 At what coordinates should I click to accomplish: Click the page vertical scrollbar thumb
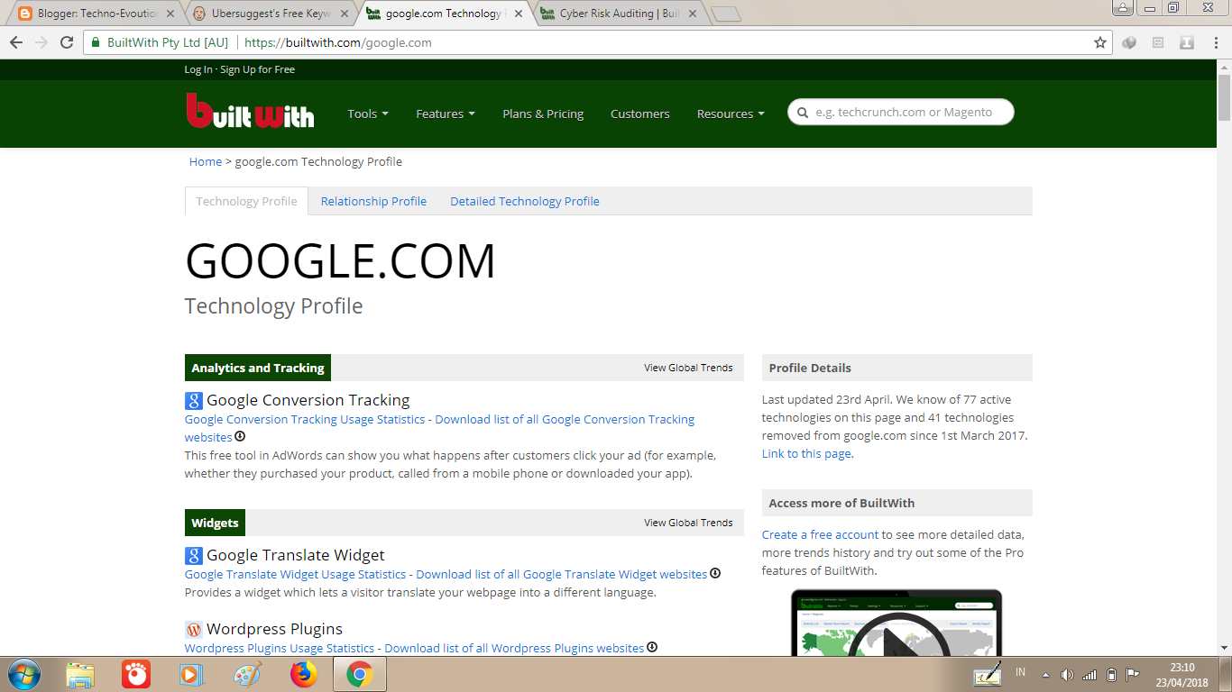click(1224, 96)
